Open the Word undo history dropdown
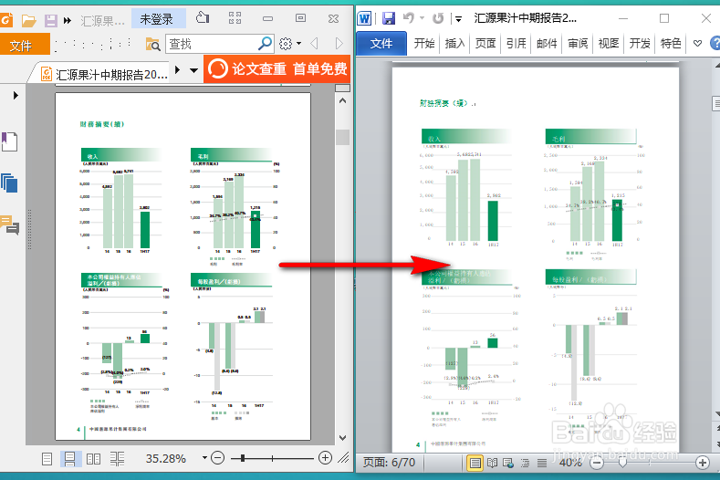Image resolution: width=720 pixels, height=480 pixels. click(422, 18)
